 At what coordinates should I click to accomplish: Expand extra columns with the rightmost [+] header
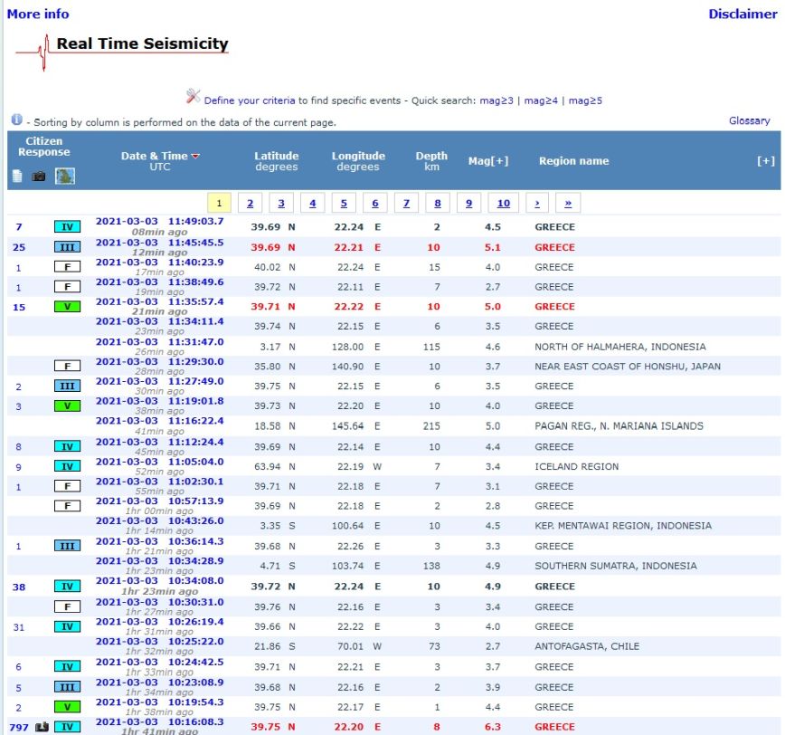tap(765, 161)
